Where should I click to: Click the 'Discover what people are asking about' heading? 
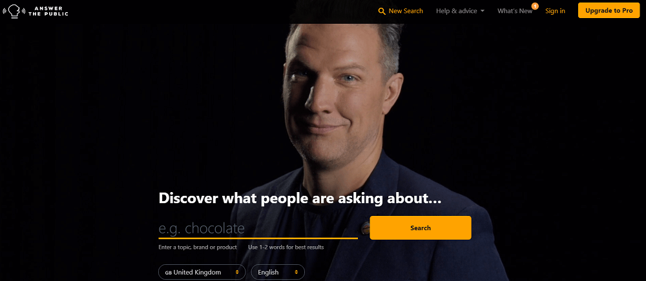[x=300, y=198]
